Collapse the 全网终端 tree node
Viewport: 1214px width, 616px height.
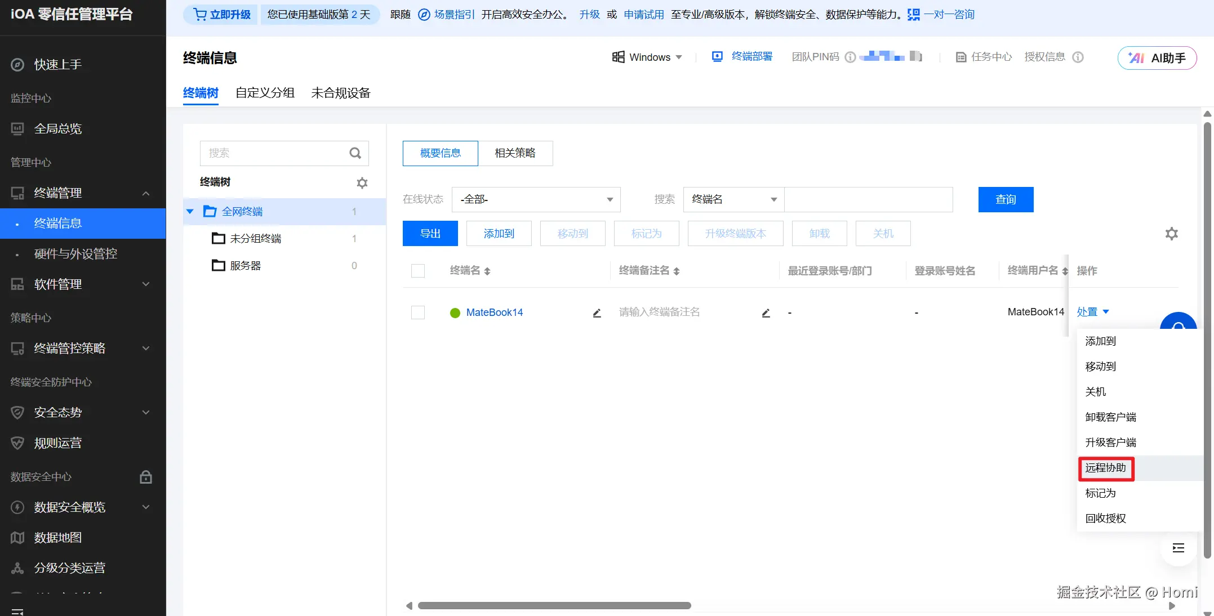point(190,212)
